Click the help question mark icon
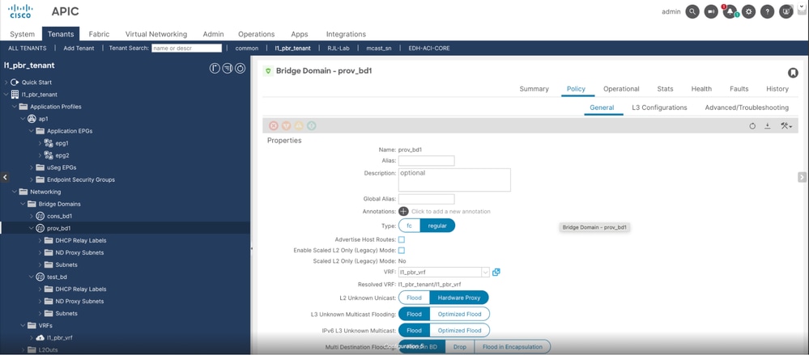 [767, 11]
